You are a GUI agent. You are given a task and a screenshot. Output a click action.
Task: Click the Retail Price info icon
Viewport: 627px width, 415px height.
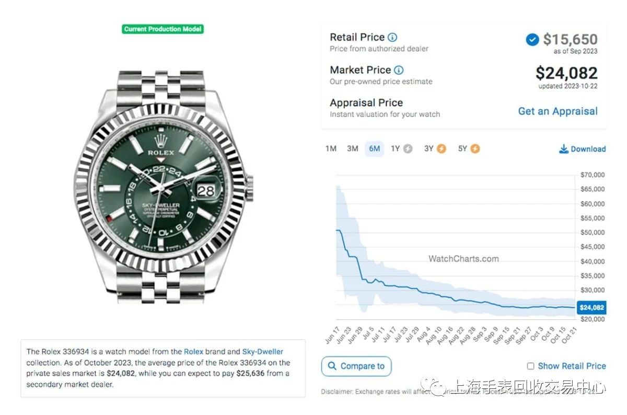pyautogui.click(x=392, y=37)
